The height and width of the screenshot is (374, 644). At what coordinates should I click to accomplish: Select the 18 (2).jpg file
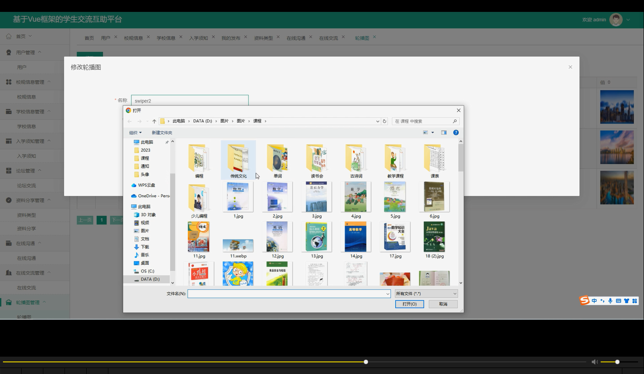(x=435, y=241)
